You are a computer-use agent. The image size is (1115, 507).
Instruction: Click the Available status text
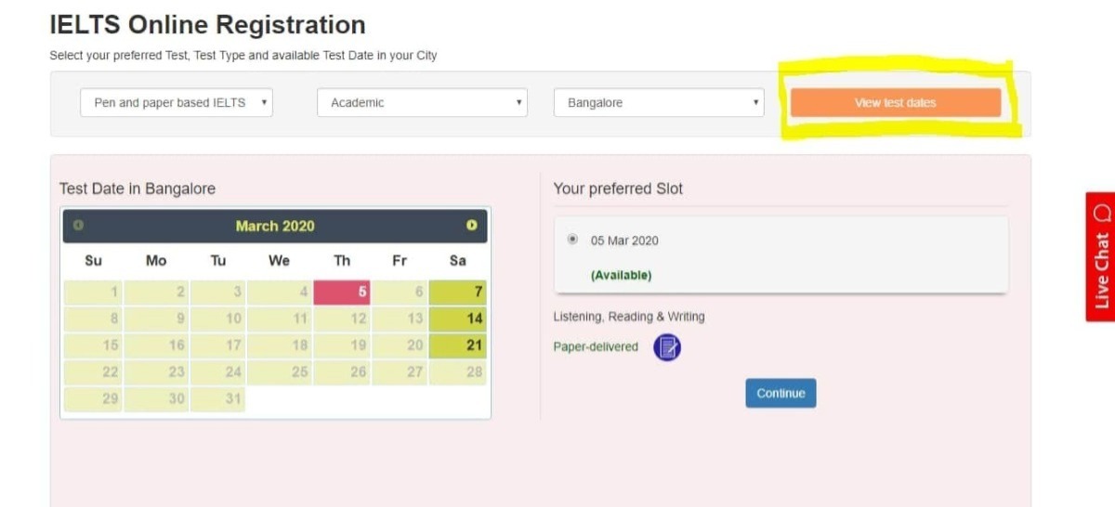point(621,276)
